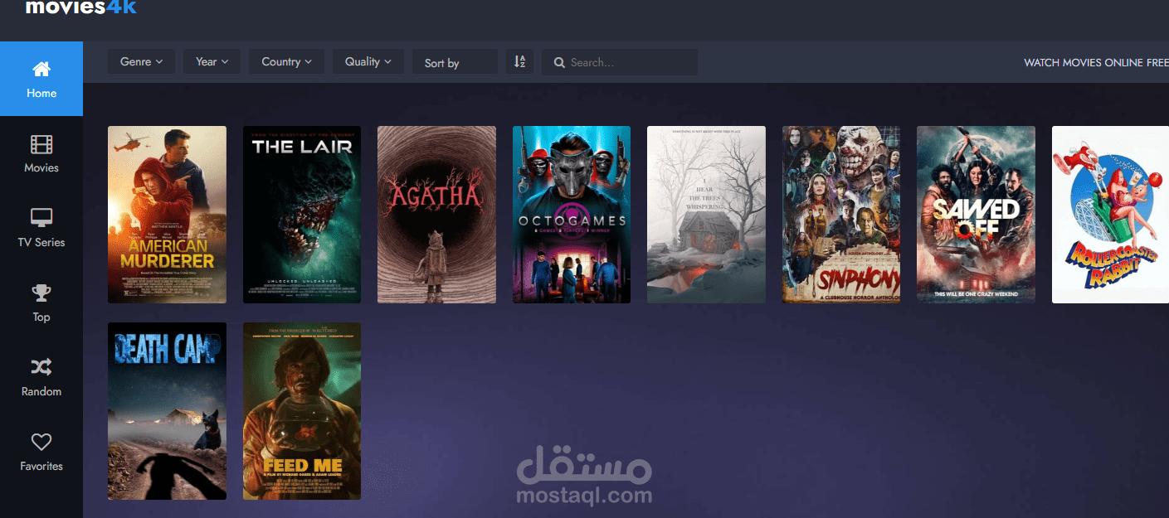Click WATCH MOVIES ONLINE FREE text
This screenshot has width=1169, height=518.
pos(1096,62)
